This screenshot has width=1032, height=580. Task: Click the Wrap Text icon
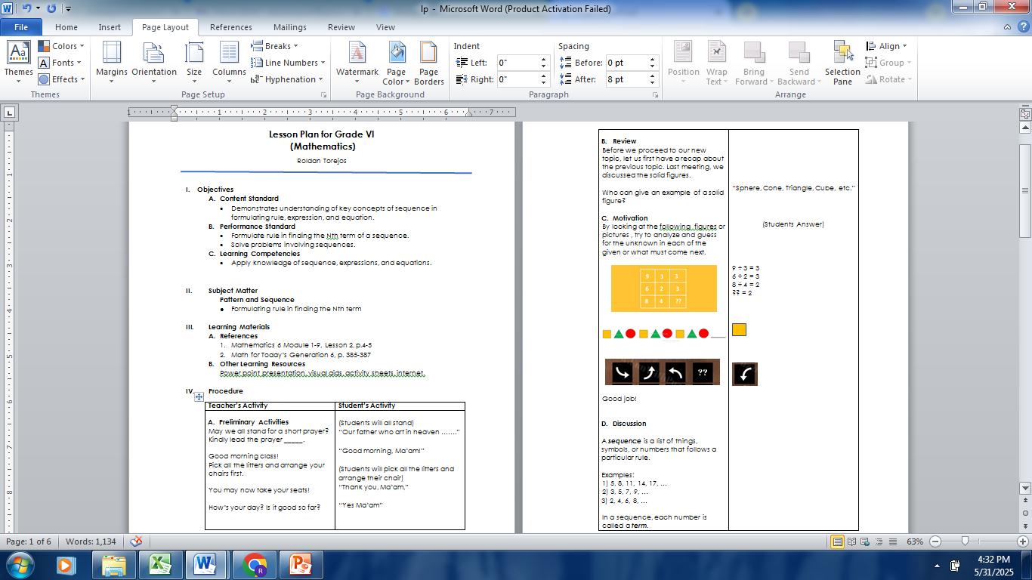tap(716, 53)
